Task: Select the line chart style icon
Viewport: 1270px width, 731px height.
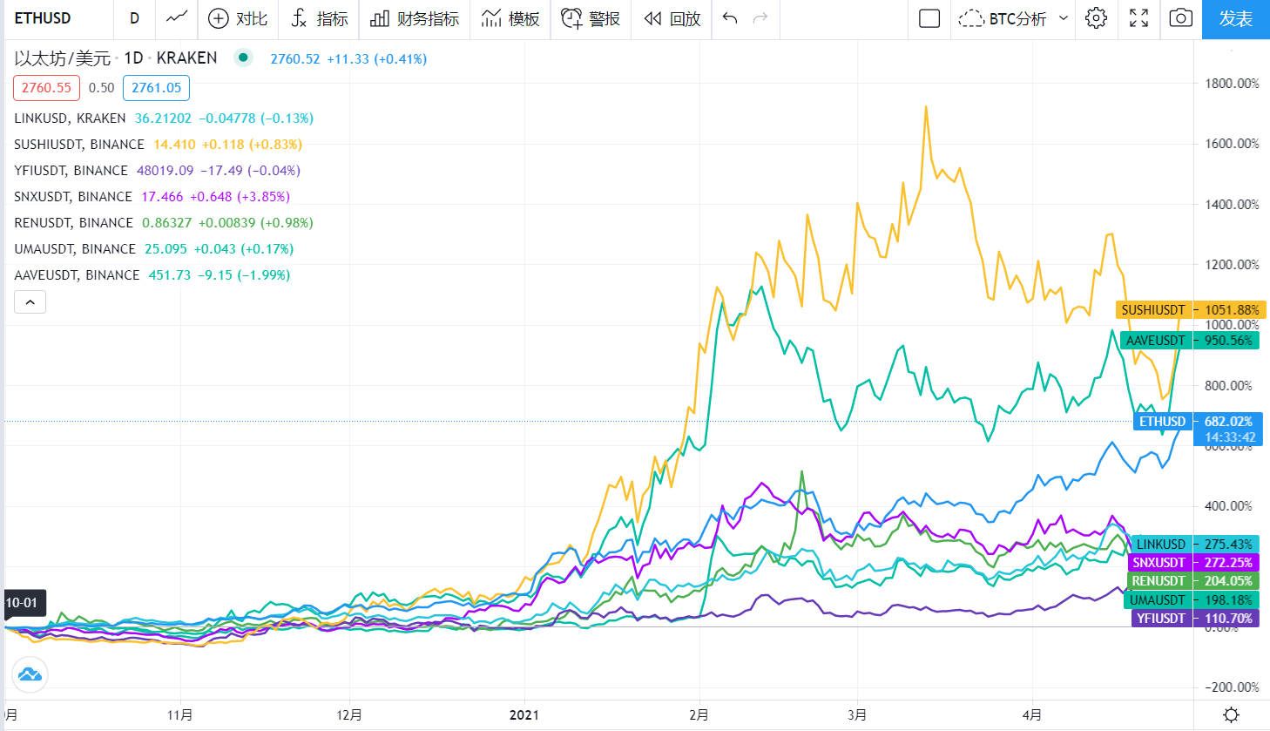Action: [177, 19]
